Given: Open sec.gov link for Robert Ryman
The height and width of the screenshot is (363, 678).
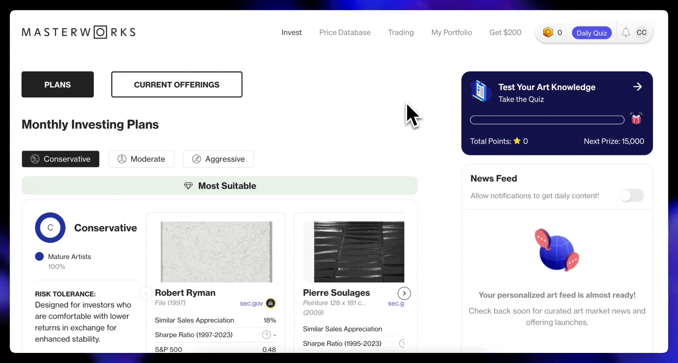Looking at the screenshot, I should [x=251, y=303].
